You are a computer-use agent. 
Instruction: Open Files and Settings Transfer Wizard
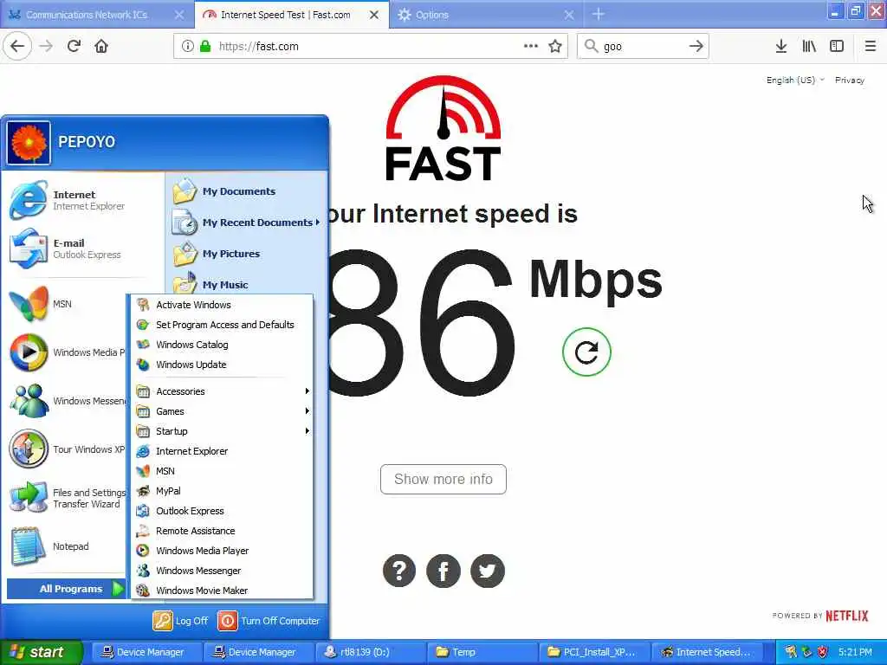pyautogui.click(x=67, y=498)
